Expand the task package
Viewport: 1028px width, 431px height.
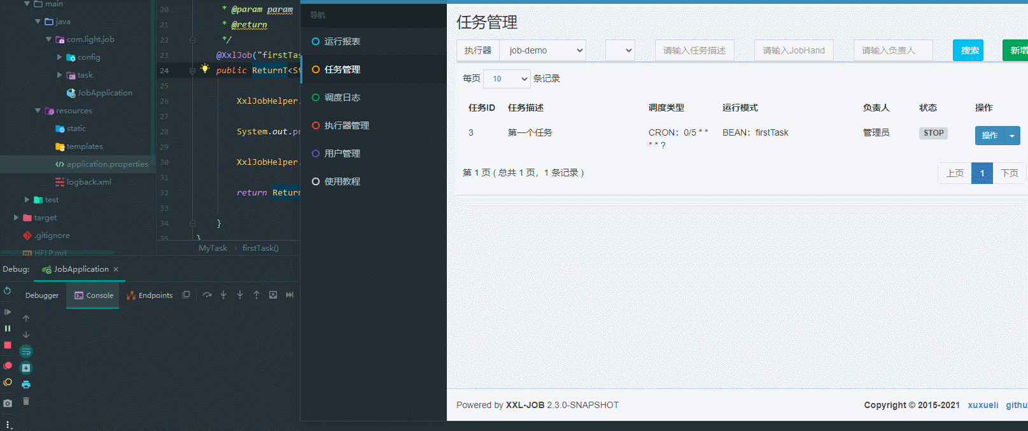60,75
